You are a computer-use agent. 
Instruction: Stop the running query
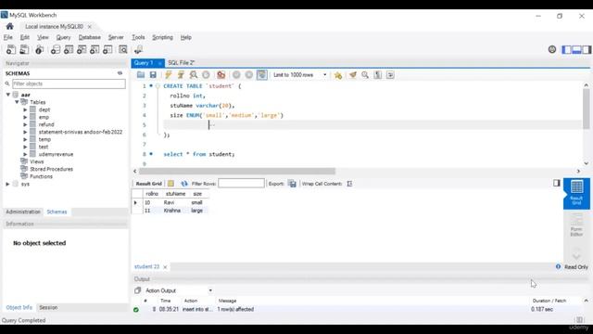coord(206,75)
